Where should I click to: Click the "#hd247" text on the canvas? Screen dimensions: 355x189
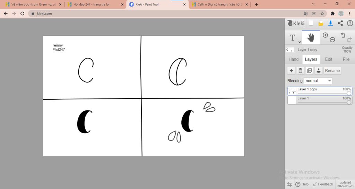(59, 49)
